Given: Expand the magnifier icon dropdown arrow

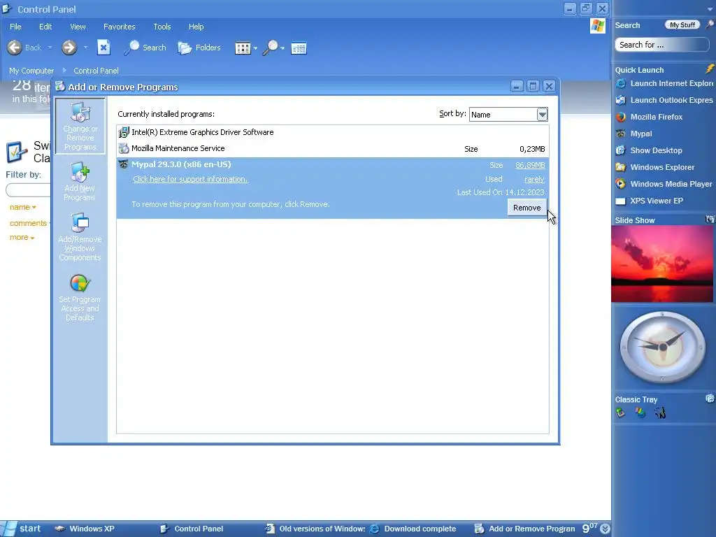Looking at the screenshot, I should [282, 48].
